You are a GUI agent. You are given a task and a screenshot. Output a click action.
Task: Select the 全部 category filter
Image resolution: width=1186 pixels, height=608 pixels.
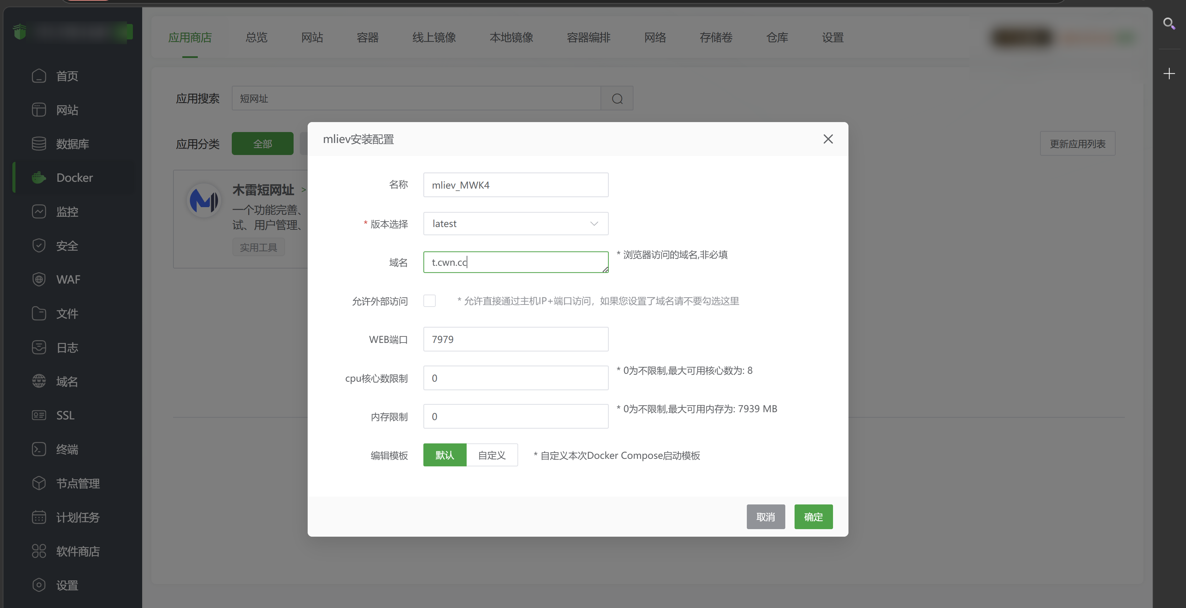pyautogui.click(x=262, y=143)
